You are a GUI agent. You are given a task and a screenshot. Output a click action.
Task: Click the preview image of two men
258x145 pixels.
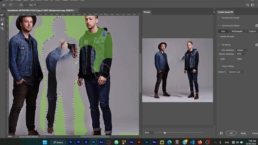(x=177, y=70)
